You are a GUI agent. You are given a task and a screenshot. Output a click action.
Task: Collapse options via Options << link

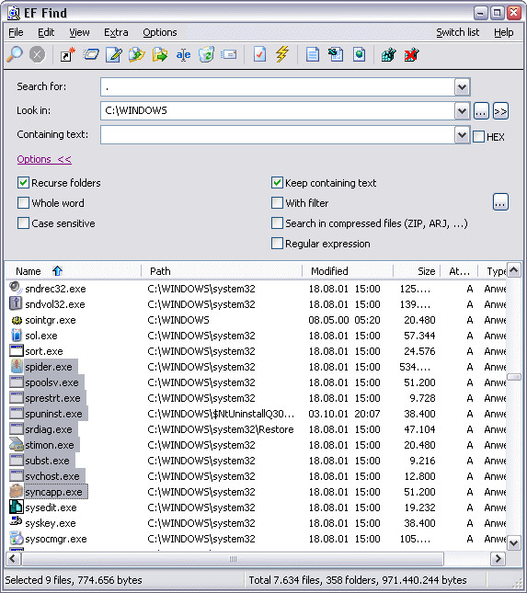(x=44, y=159)
